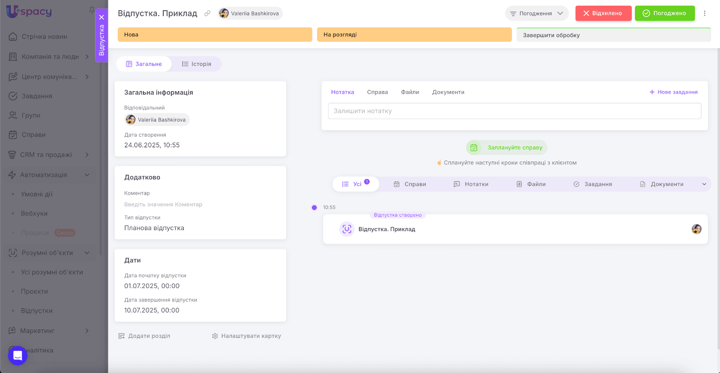Select the Файли tab in note panel
720x373 pixels.
tap(410, 92)
